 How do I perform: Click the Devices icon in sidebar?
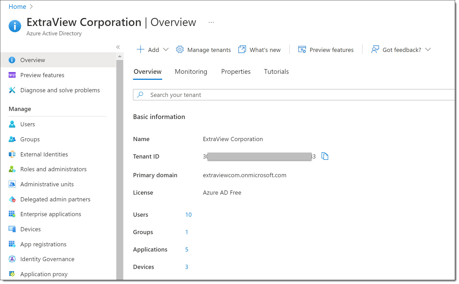[x=12, y=229]
